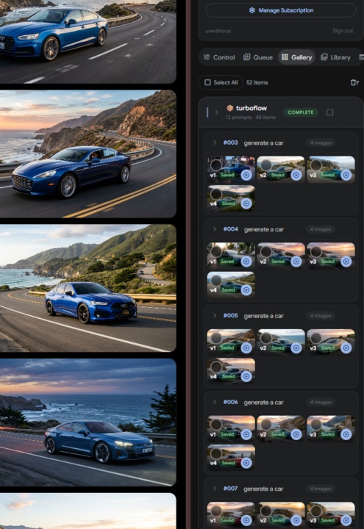Click play icon on #003 v4

point(246,204)
